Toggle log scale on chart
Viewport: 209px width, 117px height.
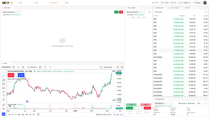pyautogui.click(x=118, y=115)
